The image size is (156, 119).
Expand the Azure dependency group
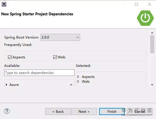pyautogui.click(x=7, y=85)
